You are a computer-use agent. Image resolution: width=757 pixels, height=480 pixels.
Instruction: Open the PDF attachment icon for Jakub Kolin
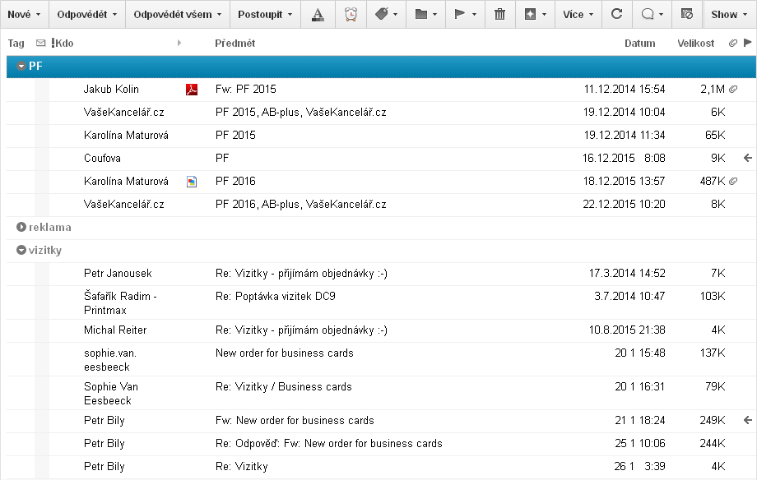click(x=192, y=90)
